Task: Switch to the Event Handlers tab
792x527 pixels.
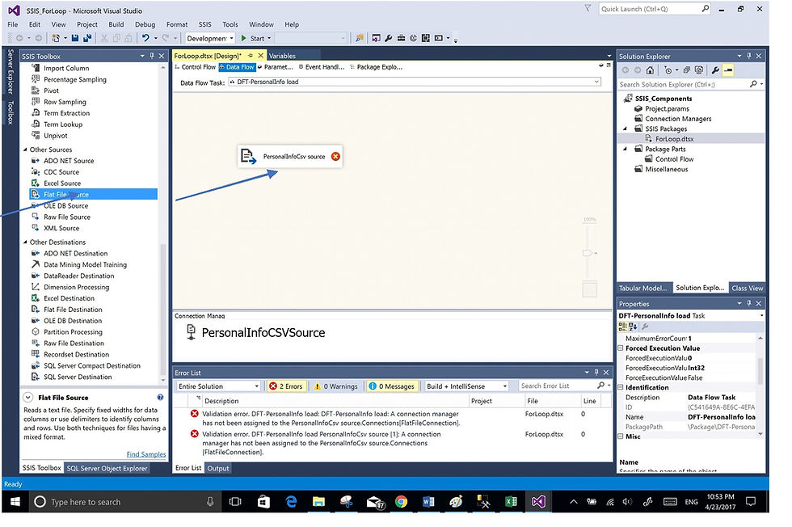Action: pos(322,67)
